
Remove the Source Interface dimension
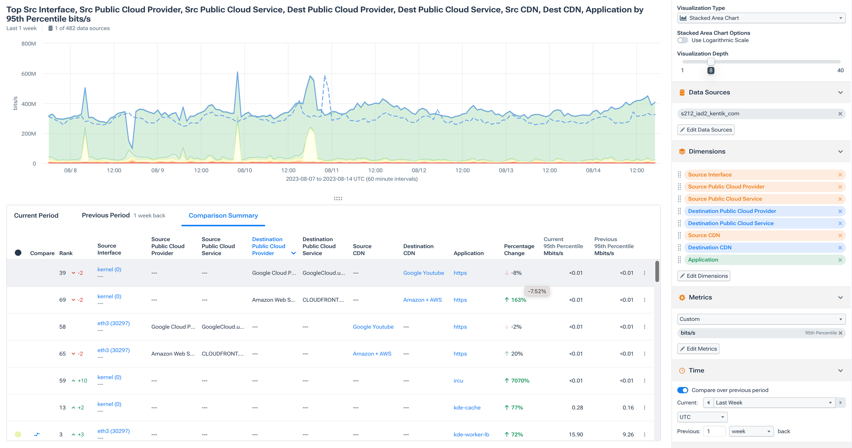pyautogui.click(x=841, y=174)
